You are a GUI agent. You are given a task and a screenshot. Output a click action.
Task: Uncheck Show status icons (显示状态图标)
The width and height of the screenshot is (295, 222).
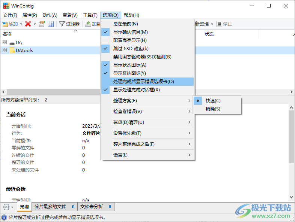147,65
